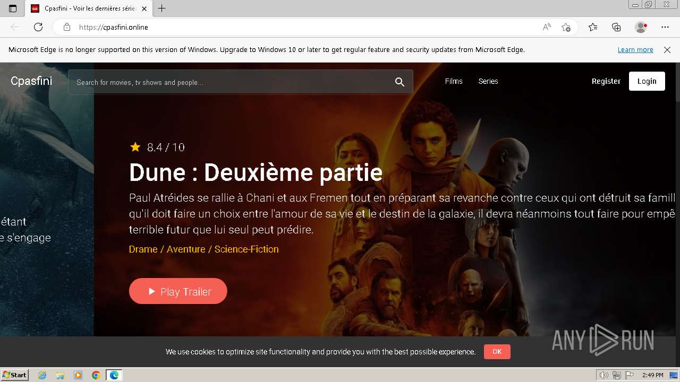View site information lock icon
Image resolution: width=680 pixels, height=382 pixels.
tap(66, 27)
